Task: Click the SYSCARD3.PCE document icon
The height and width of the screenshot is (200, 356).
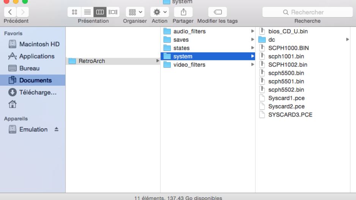Action: (262, 114)
